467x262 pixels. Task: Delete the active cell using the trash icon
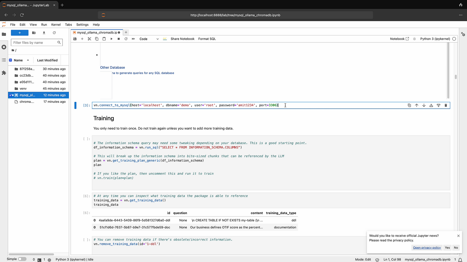coord(446,105)
